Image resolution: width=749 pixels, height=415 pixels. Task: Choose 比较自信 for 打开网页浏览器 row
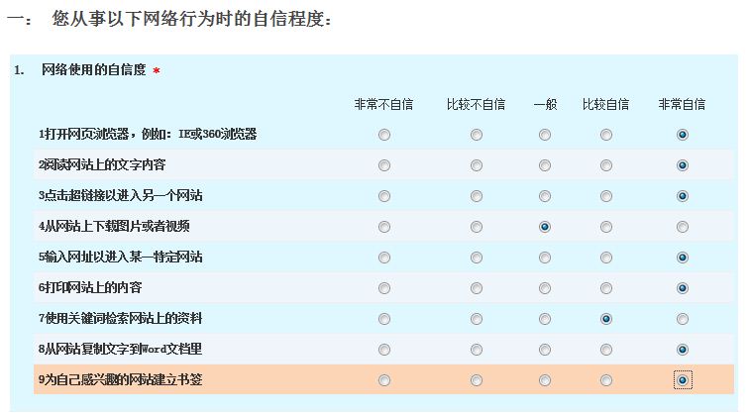click(x=605, y=135)
